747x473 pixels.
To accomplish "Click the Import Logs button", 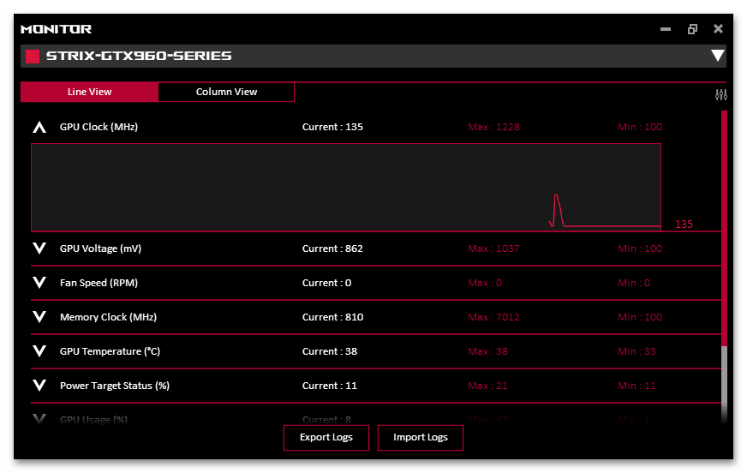I will [x=420, y=438].
